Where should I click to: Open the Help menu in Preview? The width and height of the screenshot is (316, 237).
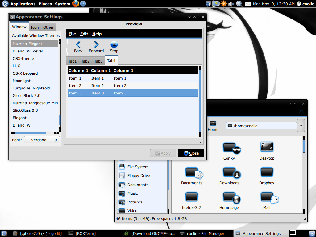[x=97, y=34]
